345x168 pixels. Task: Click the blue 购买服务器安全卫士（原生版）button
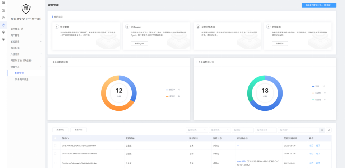pyautogui.click(x=319, y=5)
